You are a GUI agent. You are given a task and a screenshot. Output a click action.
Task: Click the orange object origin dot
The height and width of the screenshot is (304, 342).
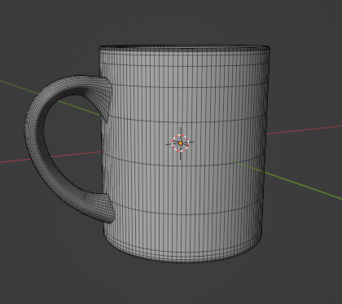point(181,143)
